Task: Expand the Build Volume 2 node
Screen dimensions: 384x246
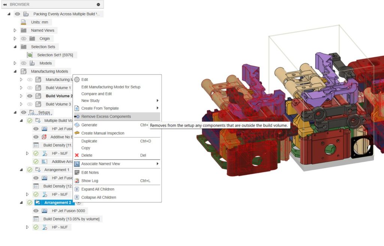Action: tap(21, 96)
